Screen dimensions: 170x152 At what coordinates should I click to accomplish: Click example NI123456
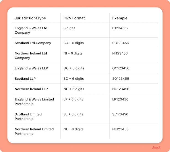pos(120,53)
